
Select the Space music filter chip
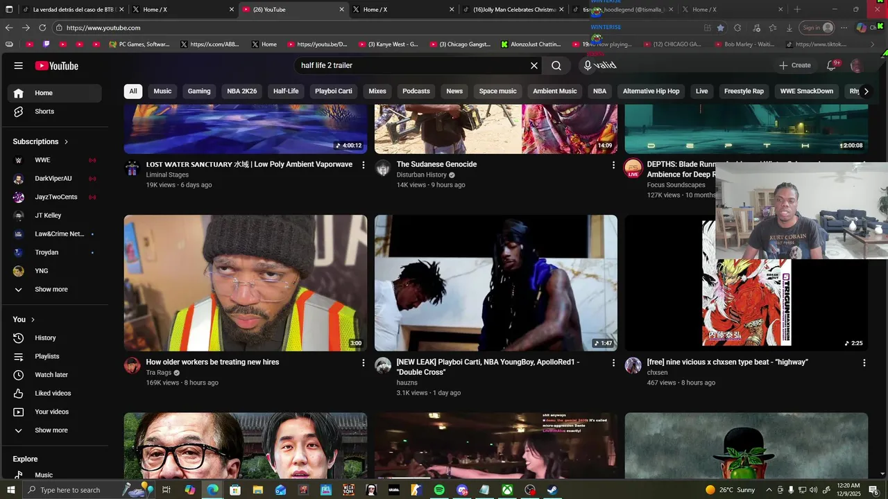click(498, 91)
